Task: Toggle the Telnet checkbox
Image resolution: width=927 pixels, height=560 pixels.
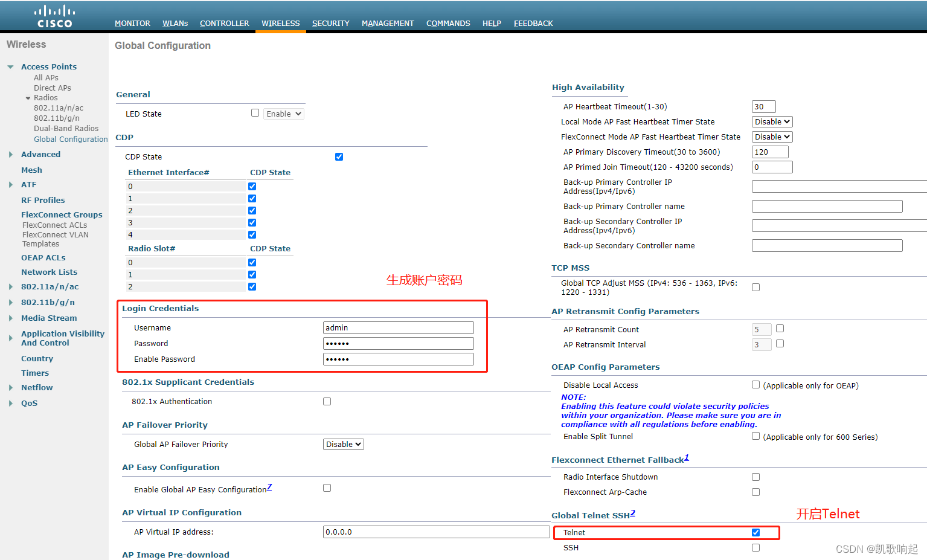Action: pyautogui.click(x=755, y=533)
